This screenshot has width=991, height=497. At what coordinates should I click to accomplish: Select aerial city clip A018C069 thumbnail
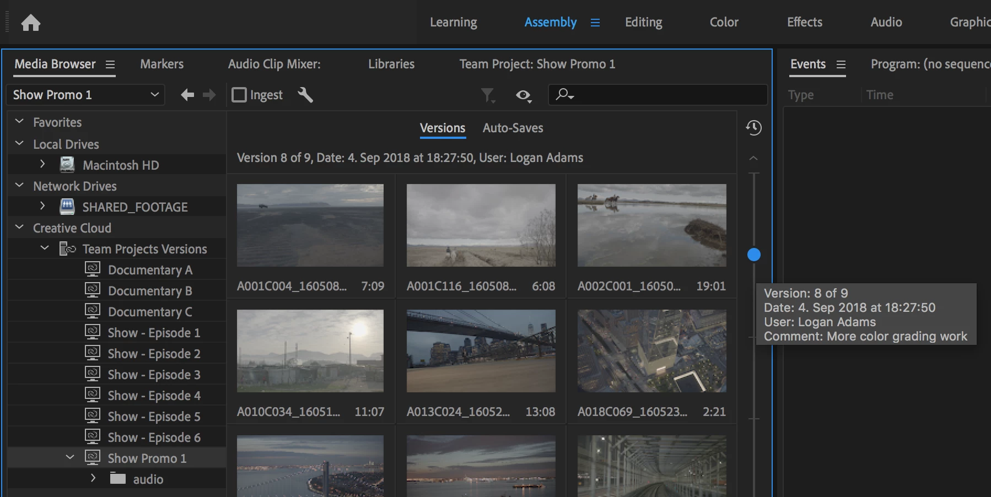[652, 351]
